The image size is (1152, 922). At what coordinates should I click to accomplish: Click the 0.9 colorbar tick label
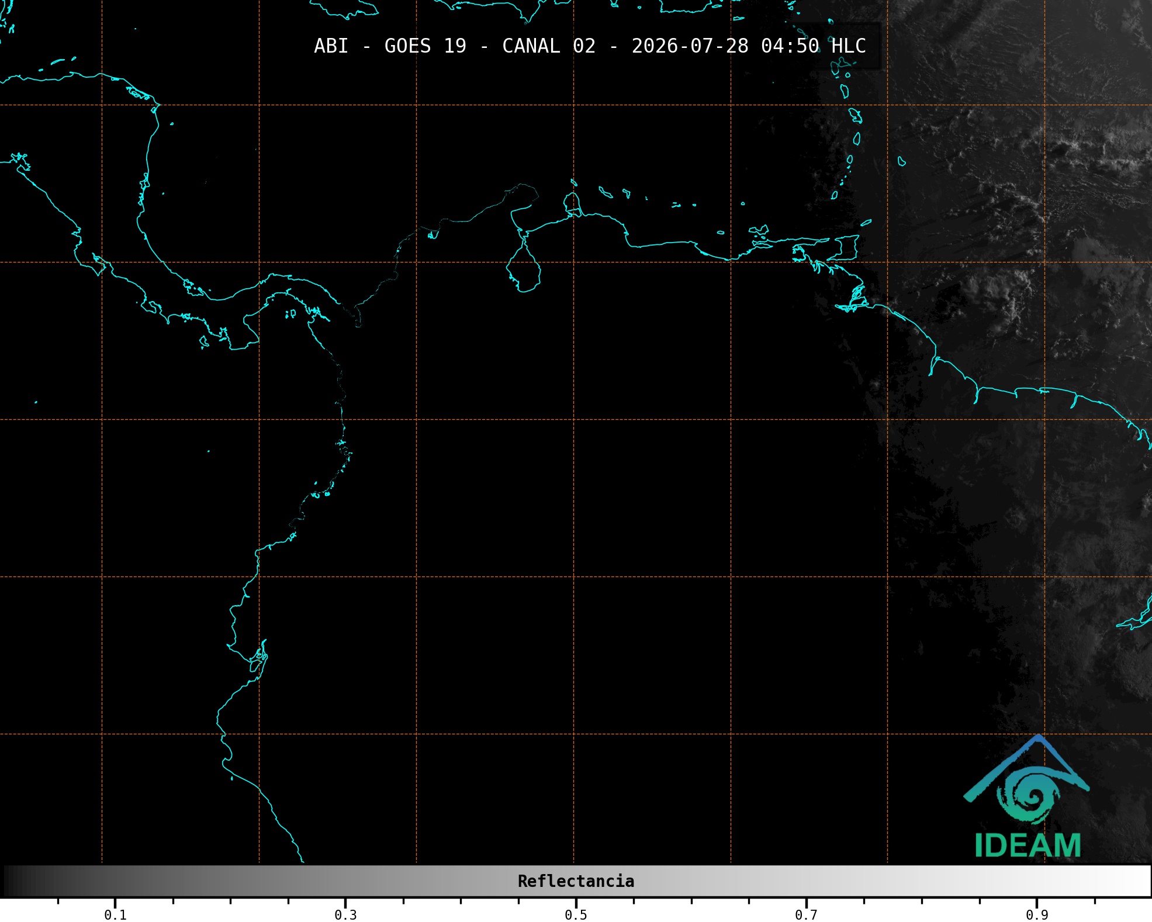[1036, 915]
